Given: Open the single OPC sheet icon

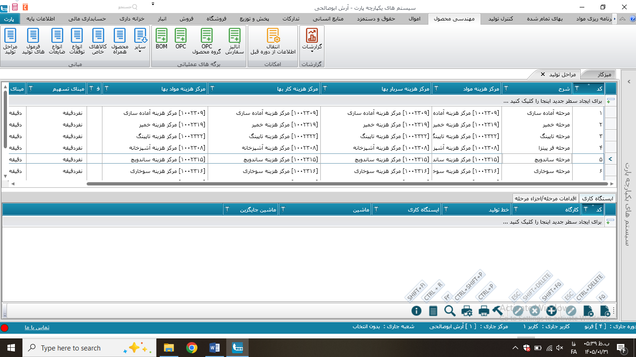Looking at the screenshot, I should click(x=181, y=39).
